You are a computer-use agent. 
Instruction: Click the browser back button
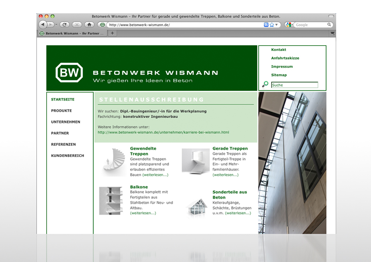(x=43, y=25)
